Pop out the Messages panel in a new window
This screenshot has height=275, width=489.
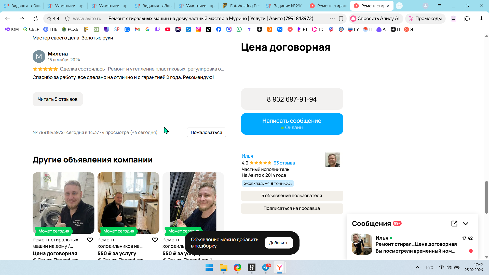coord(454,224)
